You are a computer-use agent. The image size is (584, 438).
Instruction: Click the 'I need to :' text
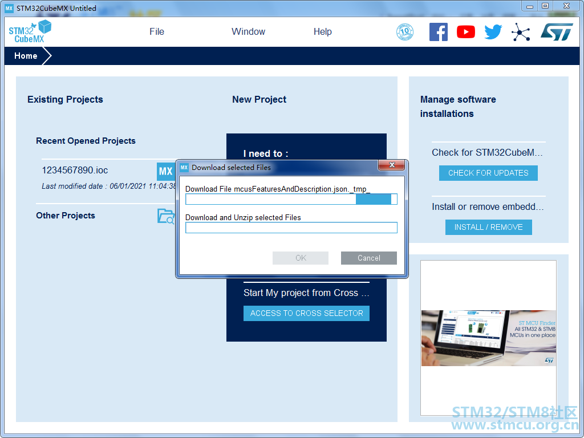point(266,153)
